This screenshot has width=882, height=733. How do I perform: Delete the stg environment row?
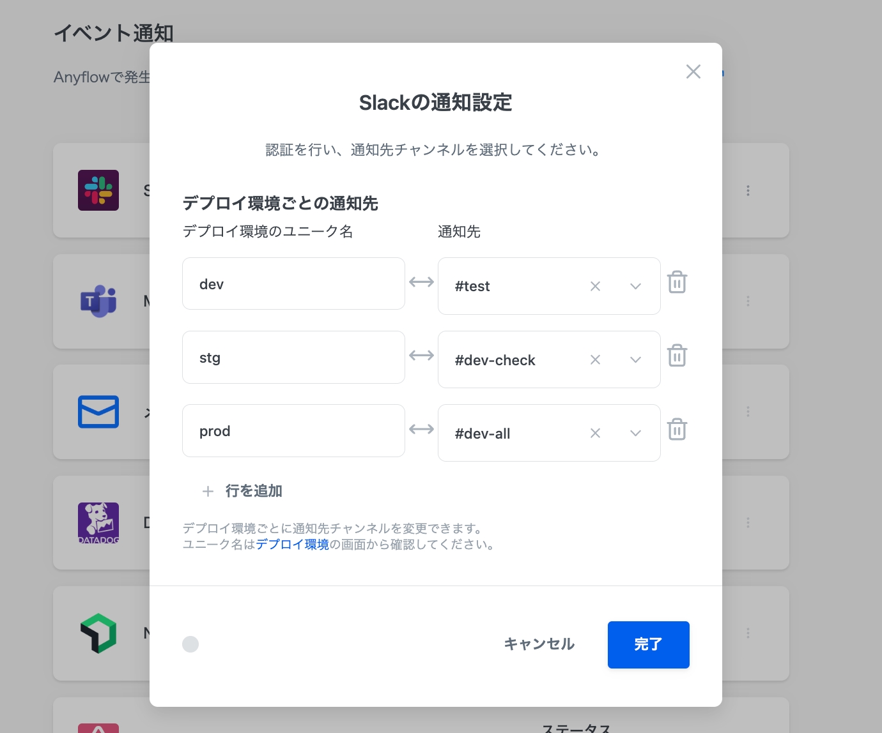coord(677,356)
